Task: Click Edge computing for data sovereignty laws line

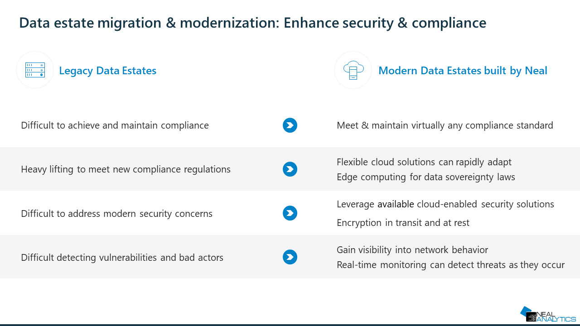Action: tap(425, 177)
